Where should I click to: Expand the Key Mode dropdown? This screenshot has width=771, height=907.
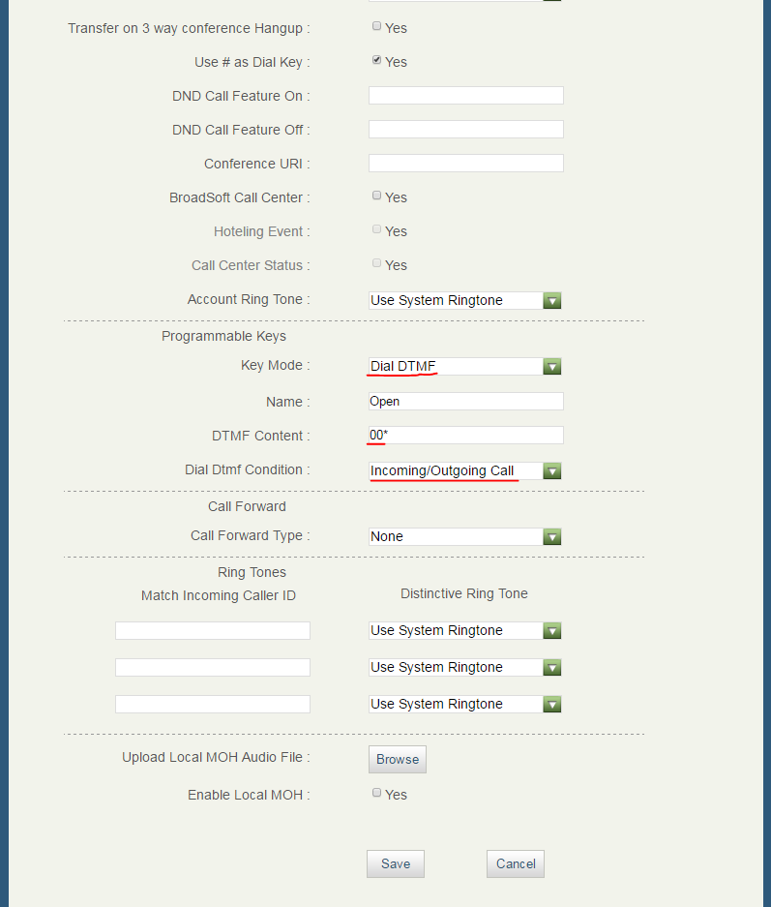click(x=465, y=366)
